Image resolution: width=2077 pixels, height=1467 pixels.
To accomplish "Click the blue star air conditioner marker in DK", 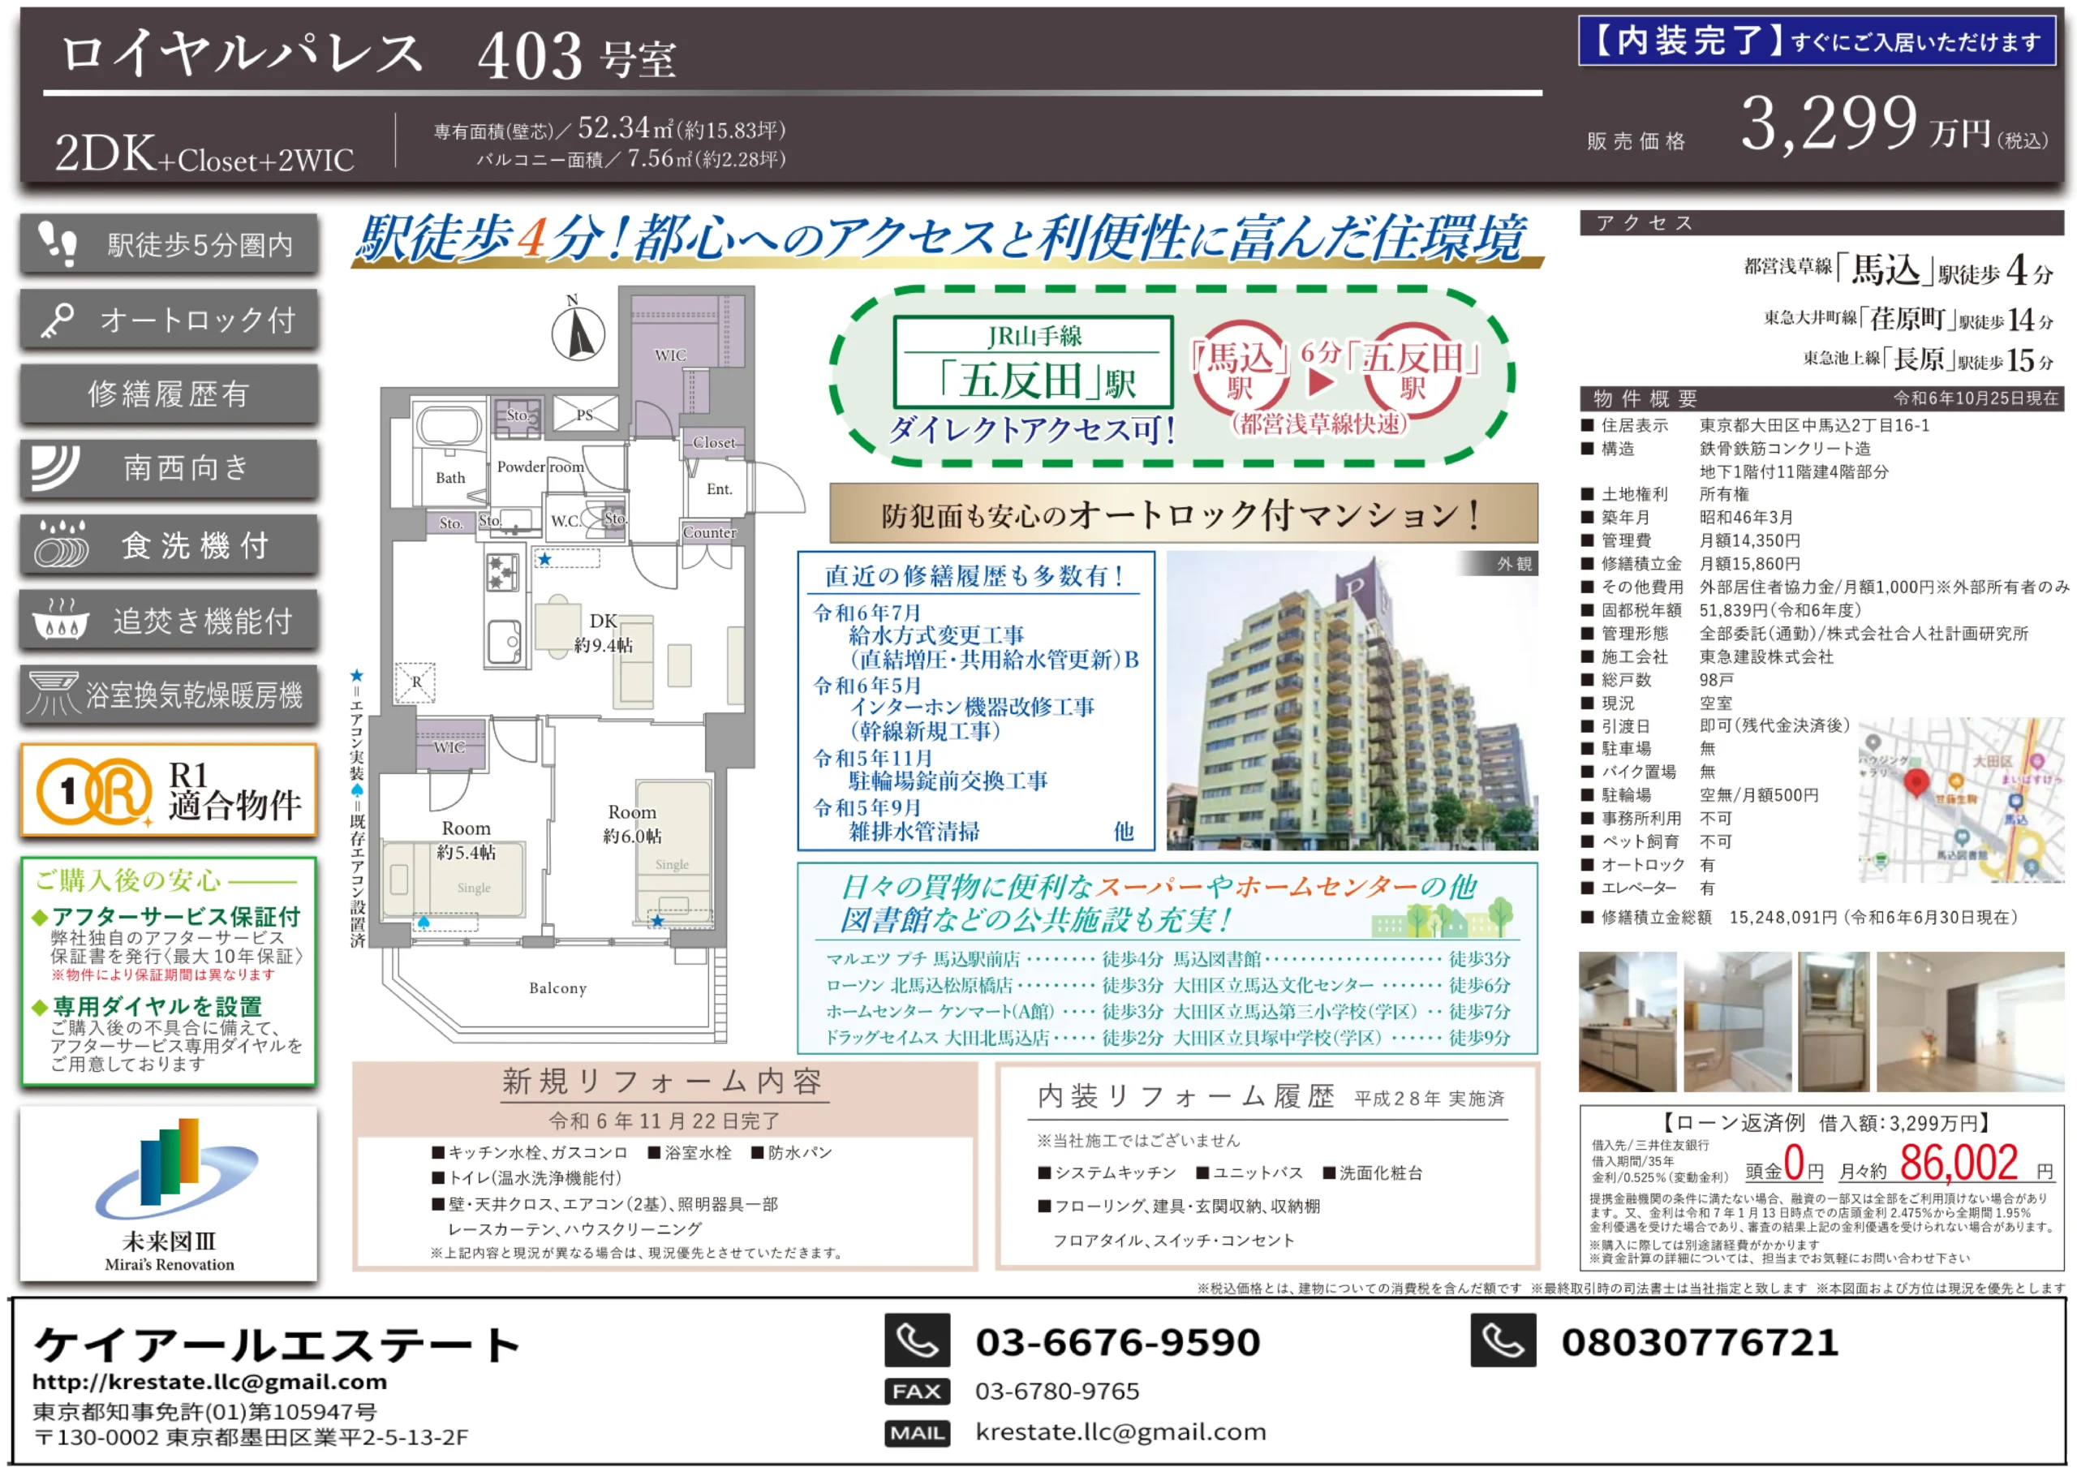I will click(x=544, y=560).
